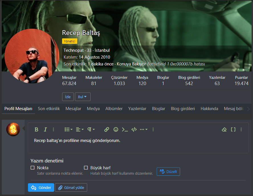Insert inline code with the terminal icon
The width and height of the screenshot is (253, 196).
pos(125,129)
